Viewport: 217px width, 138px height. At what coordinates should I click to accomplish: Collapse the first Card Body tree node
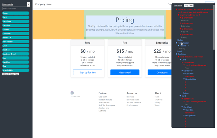pyautogui.click(x=182, y=71)
